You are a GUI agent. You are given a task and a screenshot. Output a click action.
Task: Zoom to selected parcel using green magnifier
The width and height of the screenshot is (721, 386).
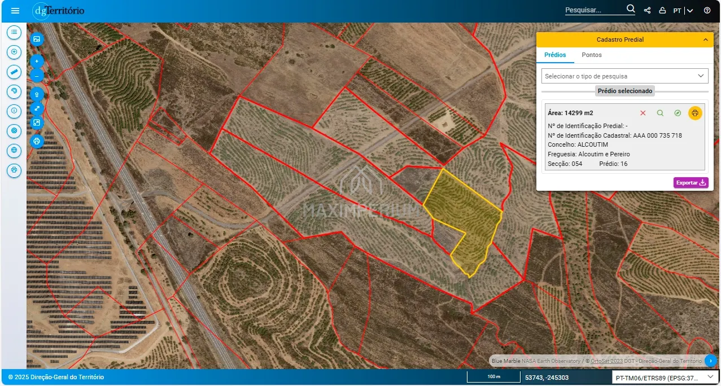pos(660,113)
